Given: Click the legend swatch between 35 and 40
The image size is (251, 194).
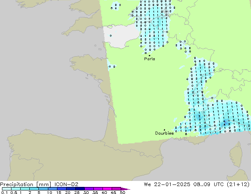Looking at the screenshot, I should [98, 189].
